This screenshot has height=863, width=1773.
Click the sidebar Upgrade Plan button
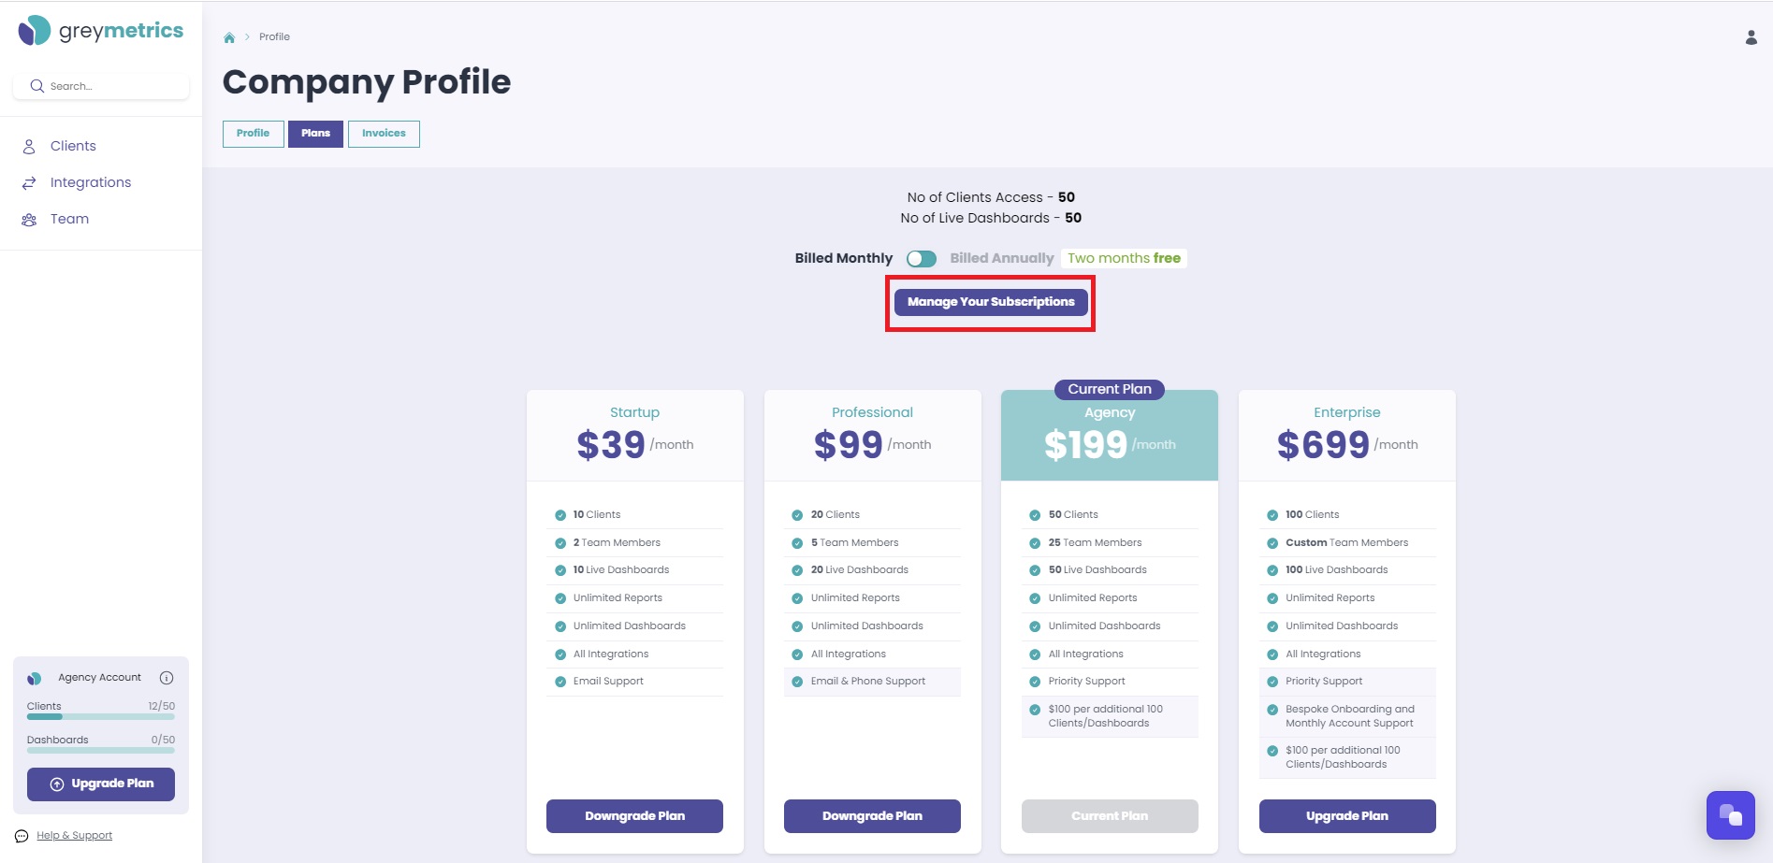(101, 784)
